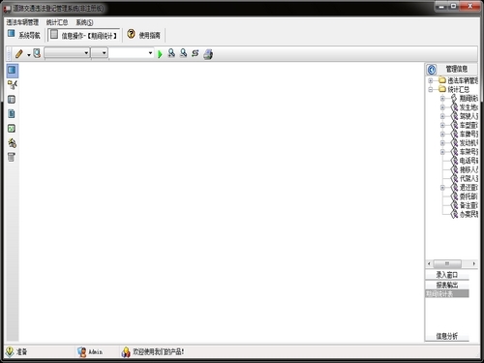Open the wide gray combo box in toolbar
Viewport: 484px width, 363px height.
click(67, 52)
